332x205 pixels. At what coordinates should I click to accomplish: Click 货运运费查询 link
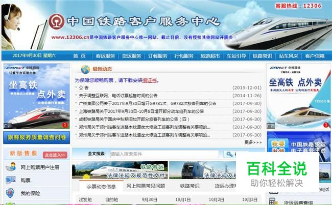coord(298,202)
